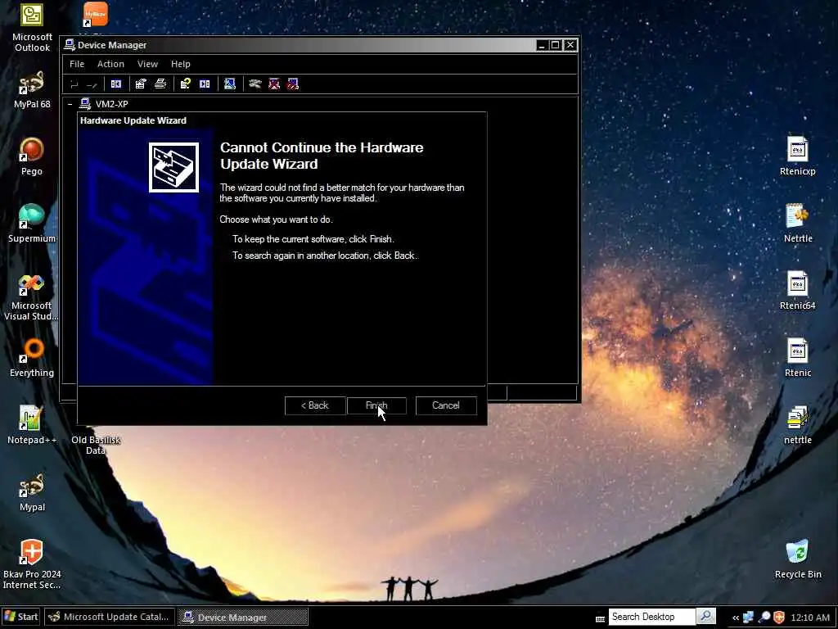Click the Forward arrow toolbar icon
Viewport: 838px width, 629px height.
click(92, 84)
